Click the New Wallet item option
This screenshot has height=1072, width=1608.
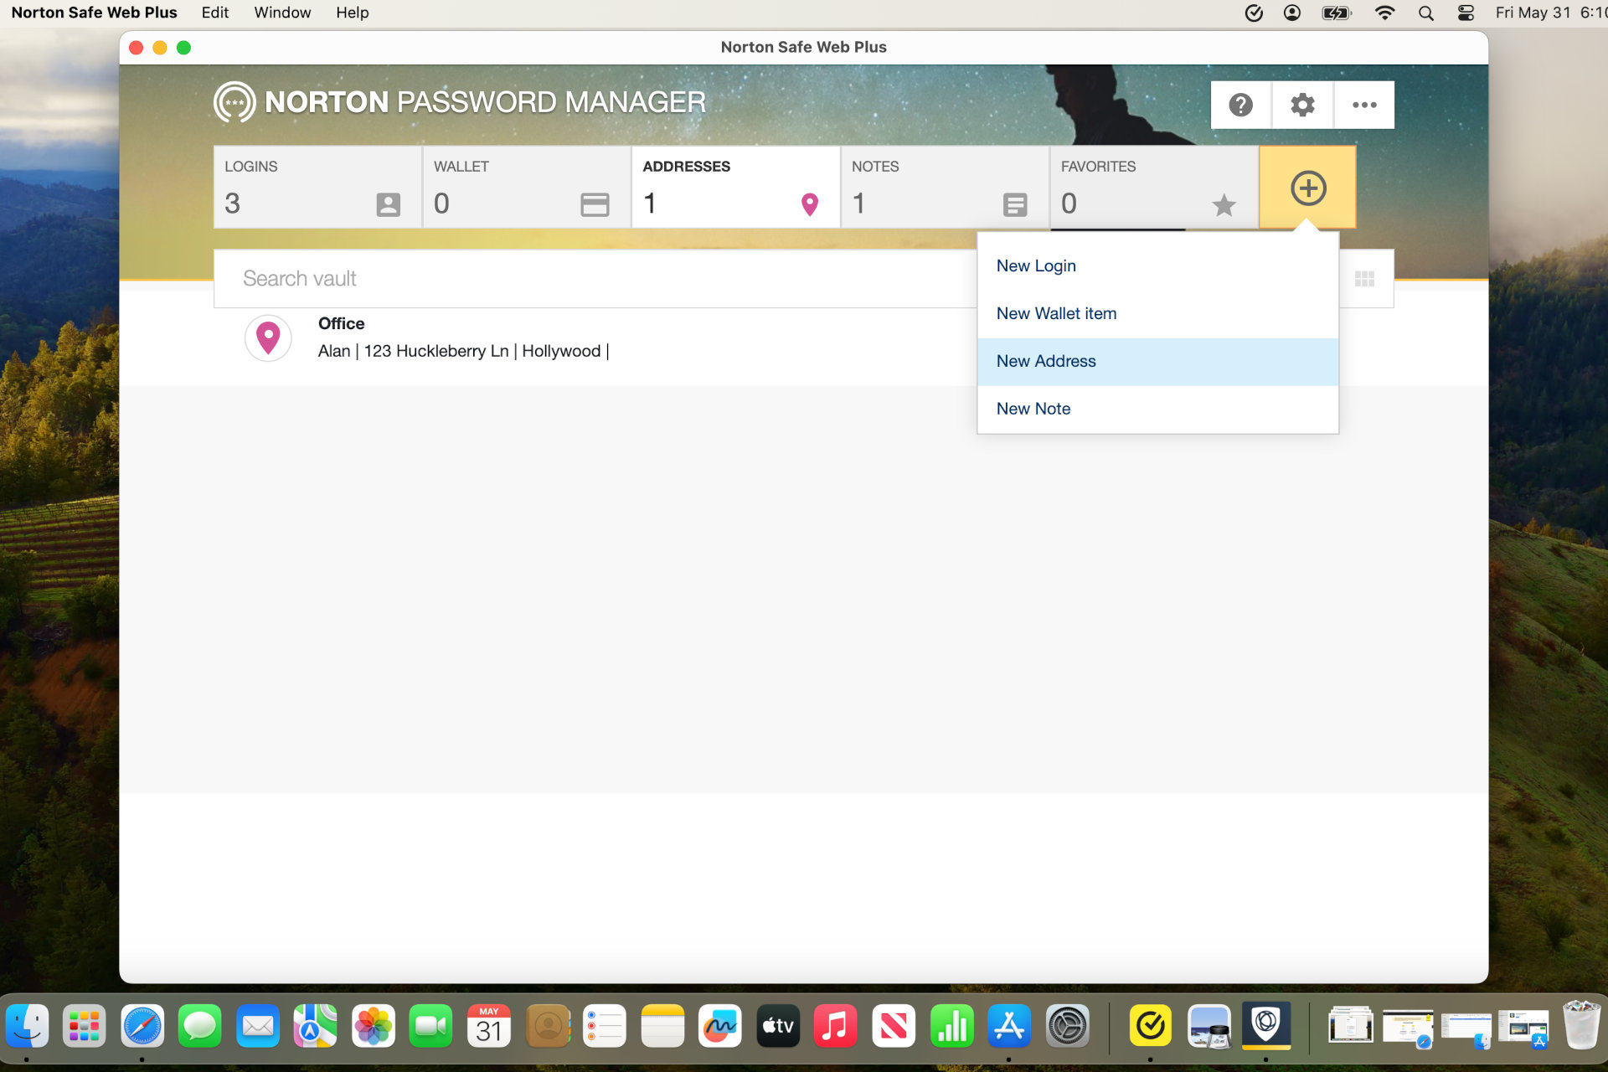[1056, 313]
